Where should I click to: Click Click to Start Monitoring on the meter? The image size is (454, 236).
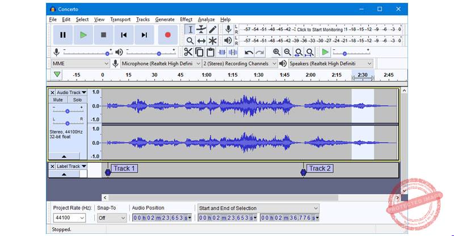(320, 29)
